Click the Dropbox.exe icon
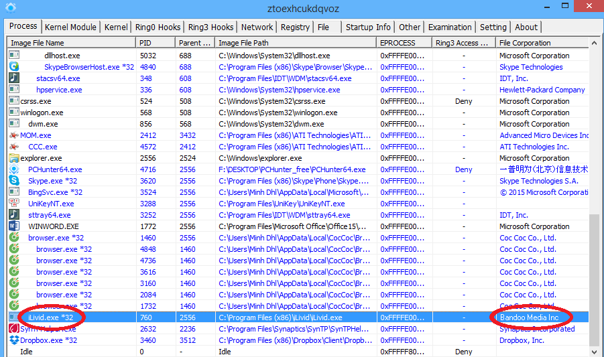 pos(14,340)
